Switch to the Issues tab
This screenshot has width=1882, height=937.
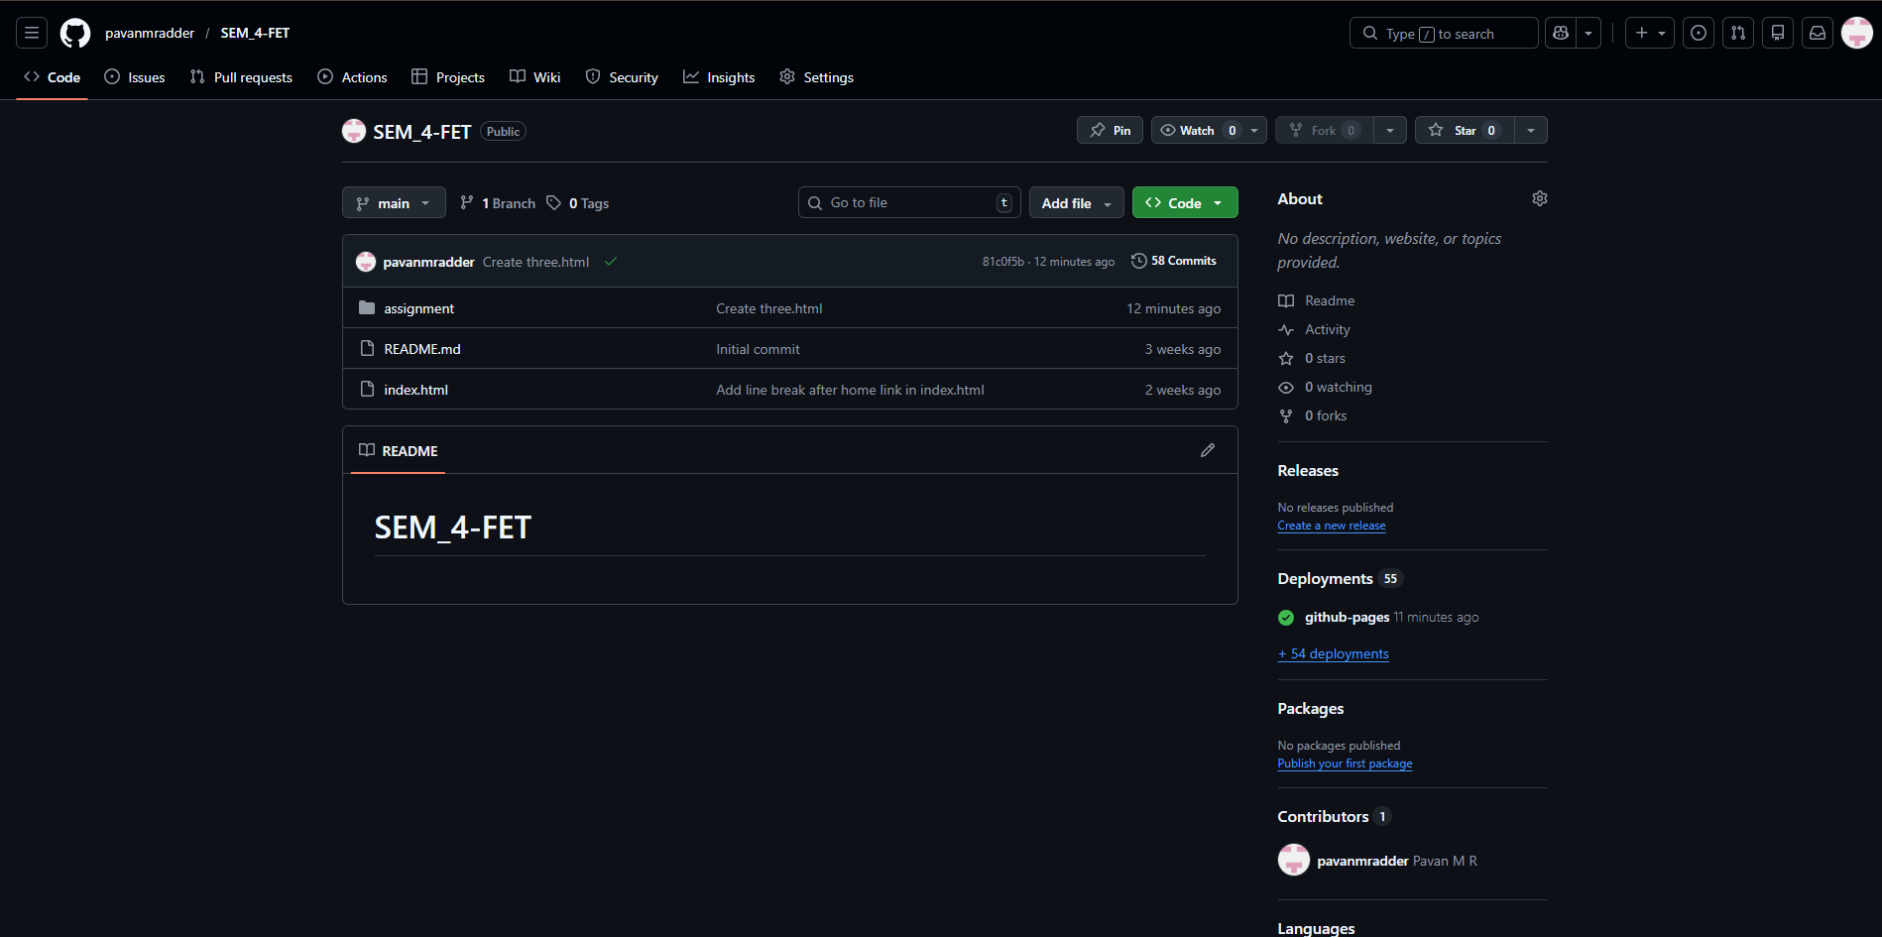[x=135, y=77]
